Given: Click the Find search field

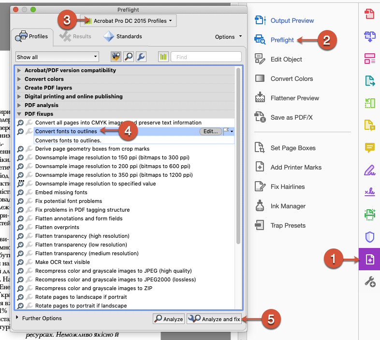Looking at the screenshot, I should pyautogui.click(x=206, y=57).
